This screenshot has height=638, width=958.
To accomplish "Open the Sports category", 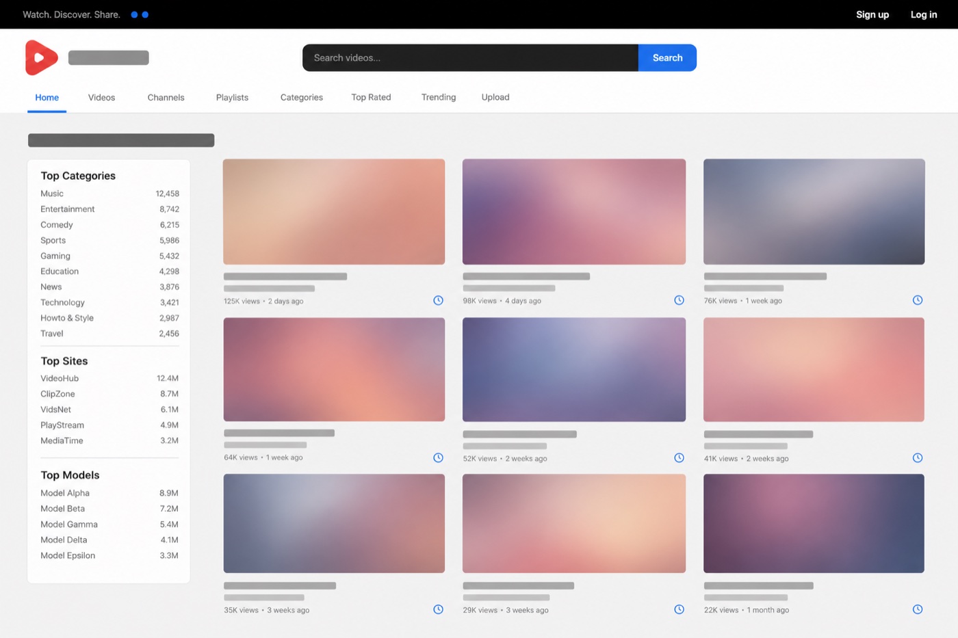I will click(53, 241).
